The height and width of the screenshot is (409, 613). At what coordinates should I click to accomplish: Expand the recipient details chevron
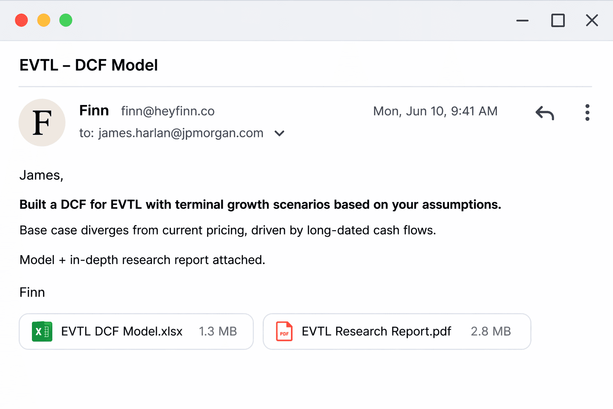tap(279, 133)
